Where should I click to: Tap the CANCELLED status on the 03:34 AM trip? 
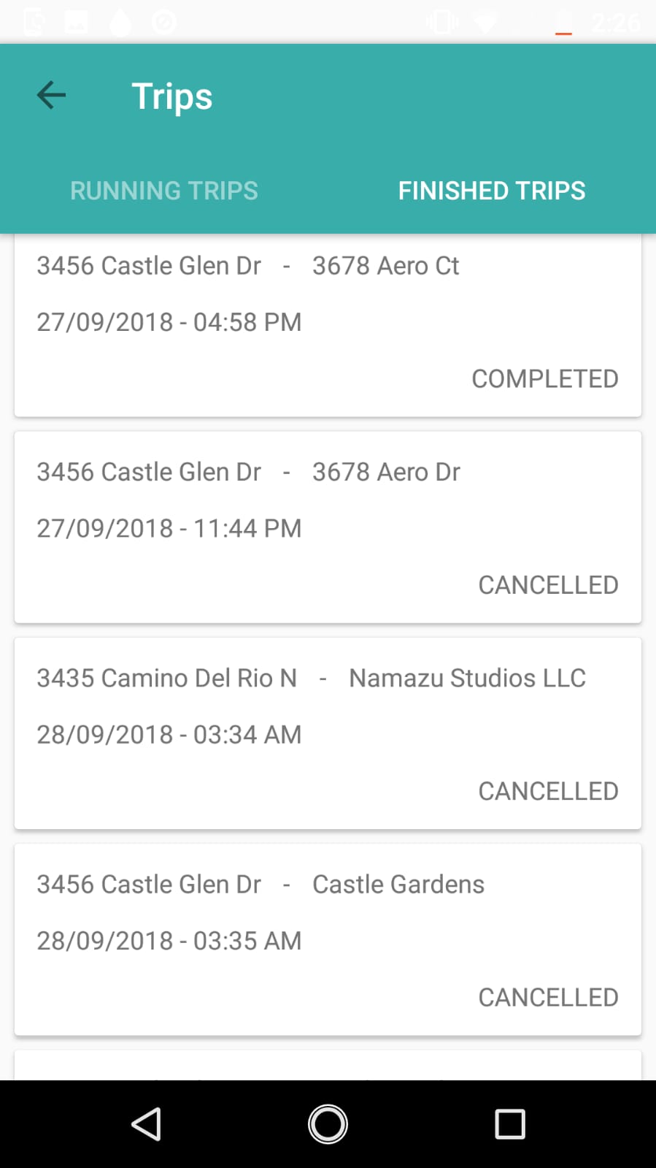548,790
